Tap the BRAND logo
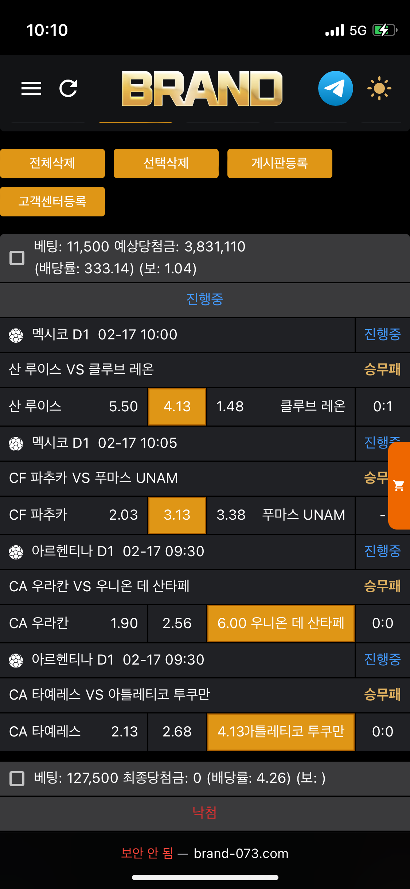 click(202, 88)
